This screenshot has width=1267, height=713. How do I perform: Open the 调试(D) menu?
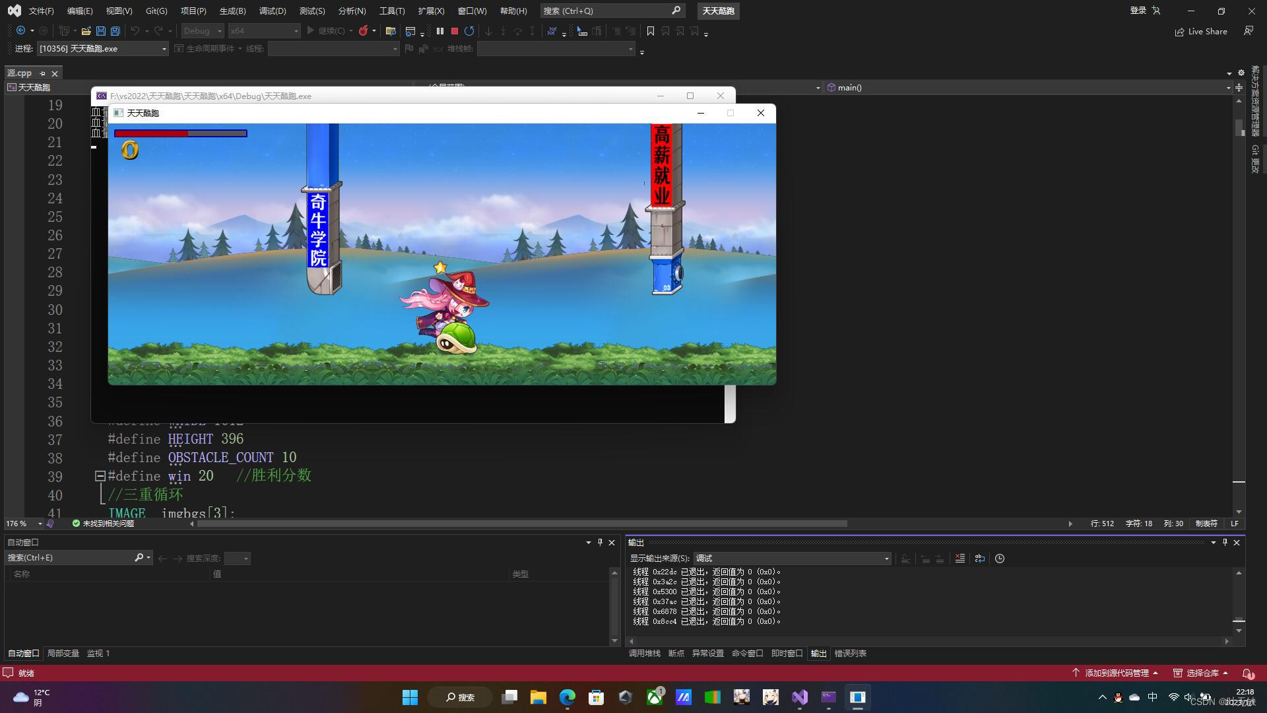pos(273,11)
